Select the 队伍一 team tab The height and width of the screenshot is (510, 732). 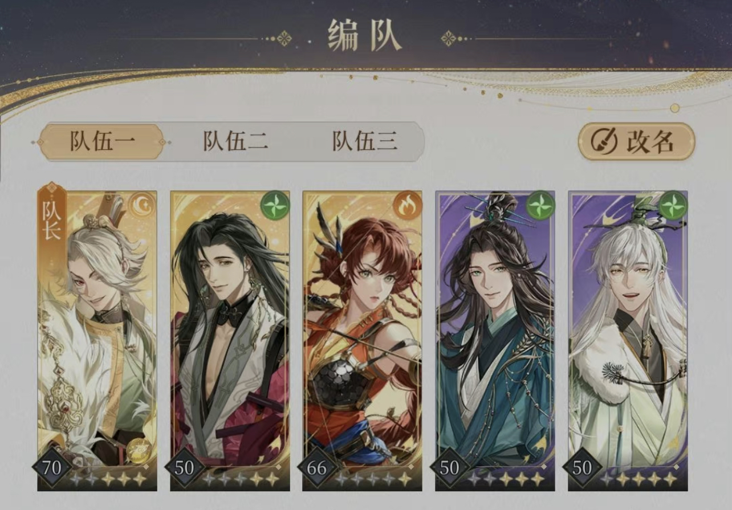click(x=101, y=141)
